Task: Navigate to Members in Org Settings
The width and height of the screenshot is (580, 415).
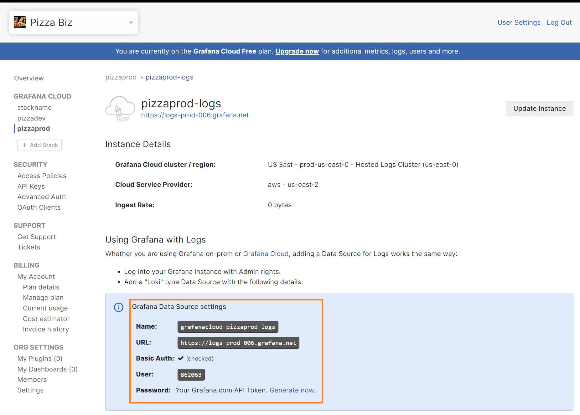Action: (x=32, y=380)
